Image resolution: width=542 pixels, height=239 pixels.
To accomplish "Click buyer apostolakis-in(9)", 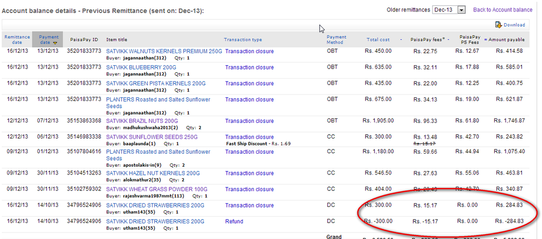I will click(x=142, y=165).
